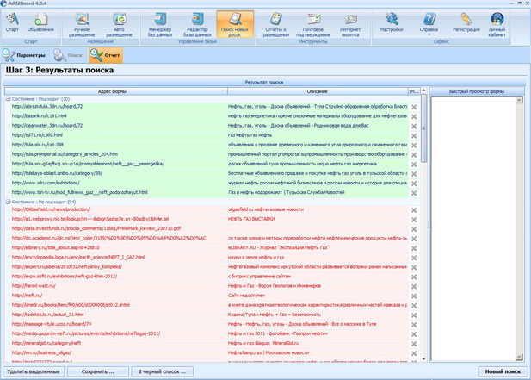This screenshot has height=380, width=531.
Task: Open Личный кабинет icon
Action: (497, 24)
